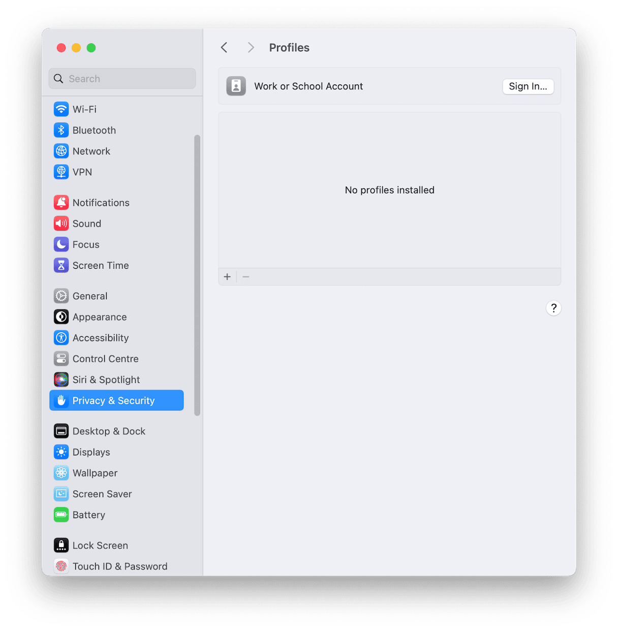Click the Notifications bell icon

coord(61,203)
